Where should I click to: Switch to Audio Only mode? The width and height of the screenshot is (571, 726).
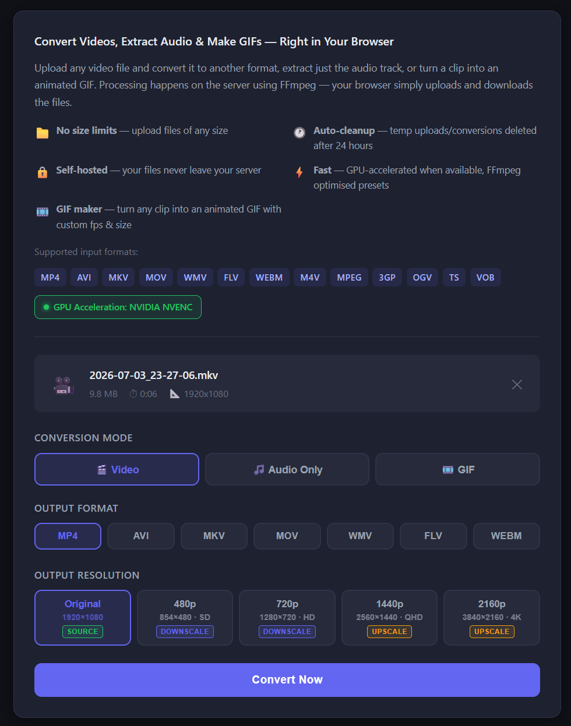click(x=287, y=469)
